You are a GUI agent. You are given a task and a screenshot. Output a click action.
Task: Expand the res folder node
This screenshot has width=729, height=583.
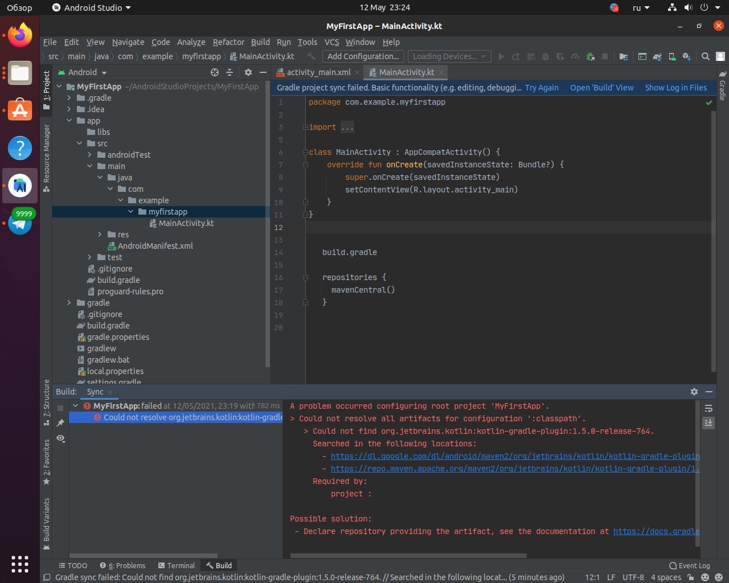tap(100, 235)
